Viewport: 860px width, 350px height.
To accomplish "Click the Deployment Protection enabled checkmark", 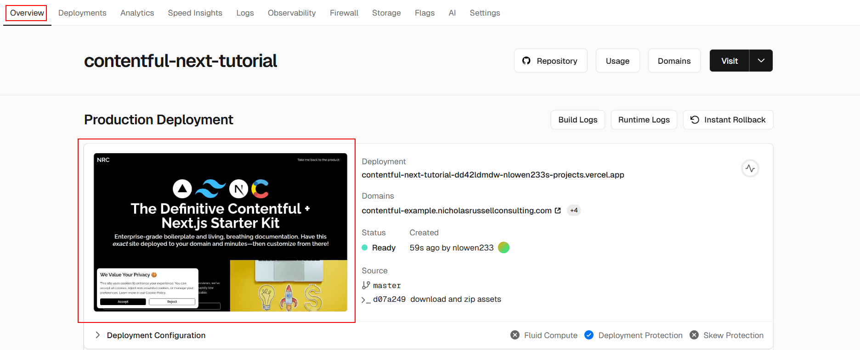I will point(589,335).
